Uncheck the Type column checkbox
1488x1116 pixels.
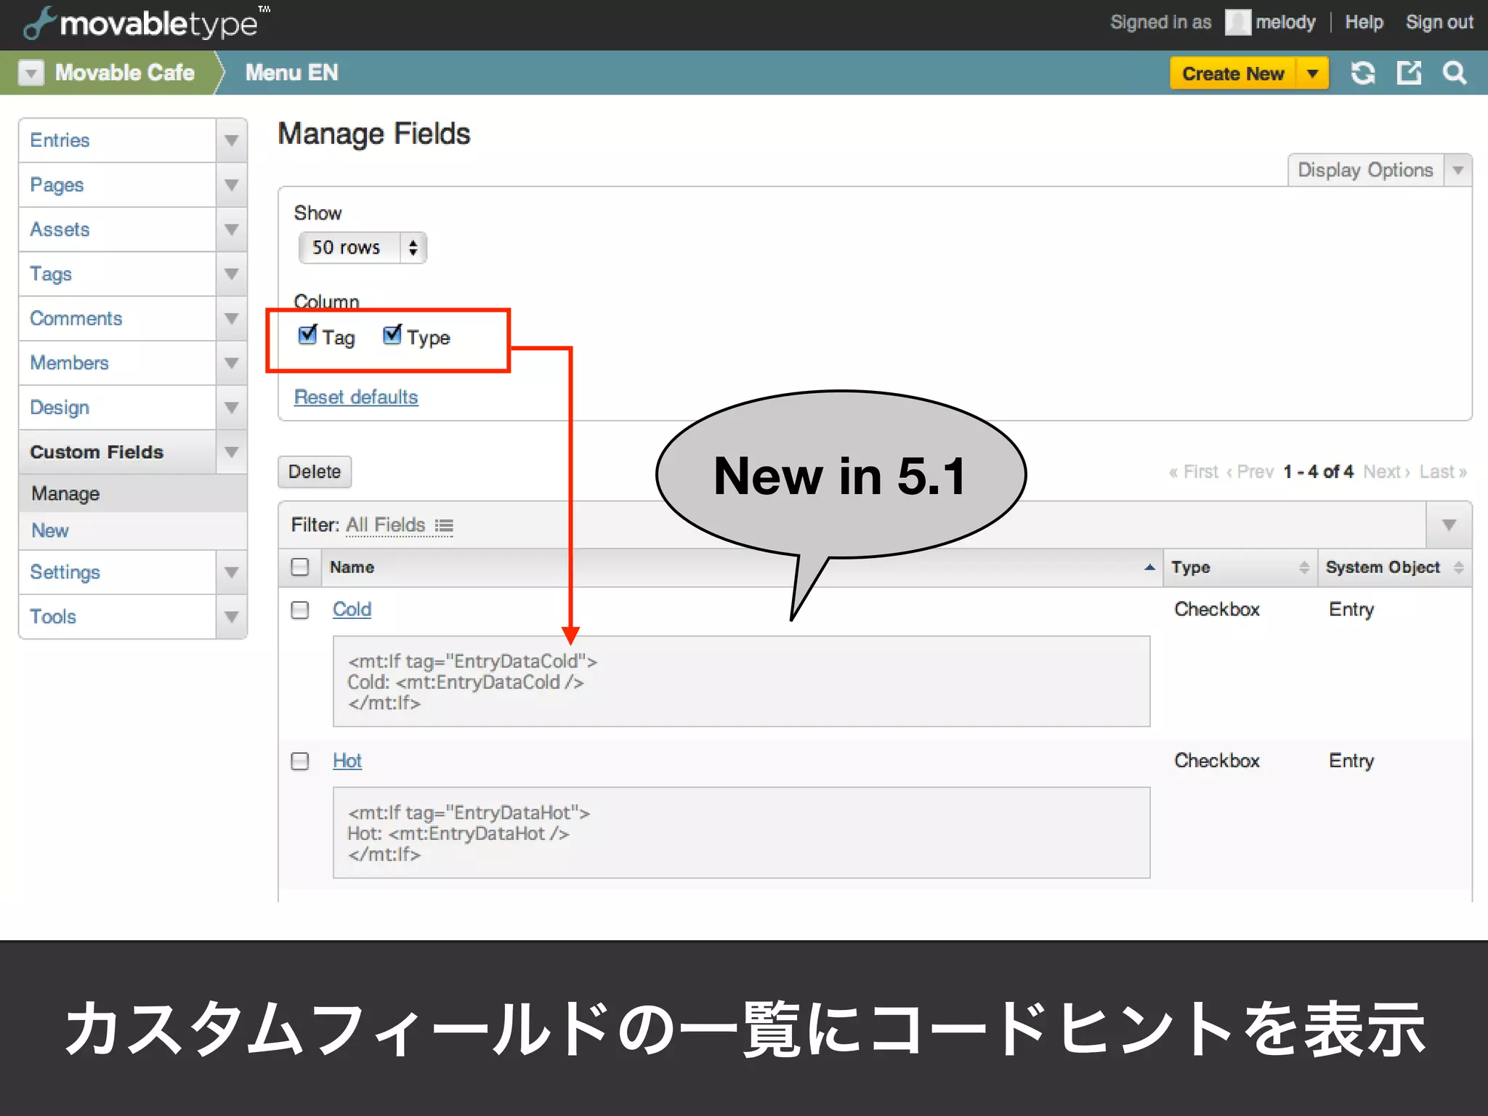point(392,335)
